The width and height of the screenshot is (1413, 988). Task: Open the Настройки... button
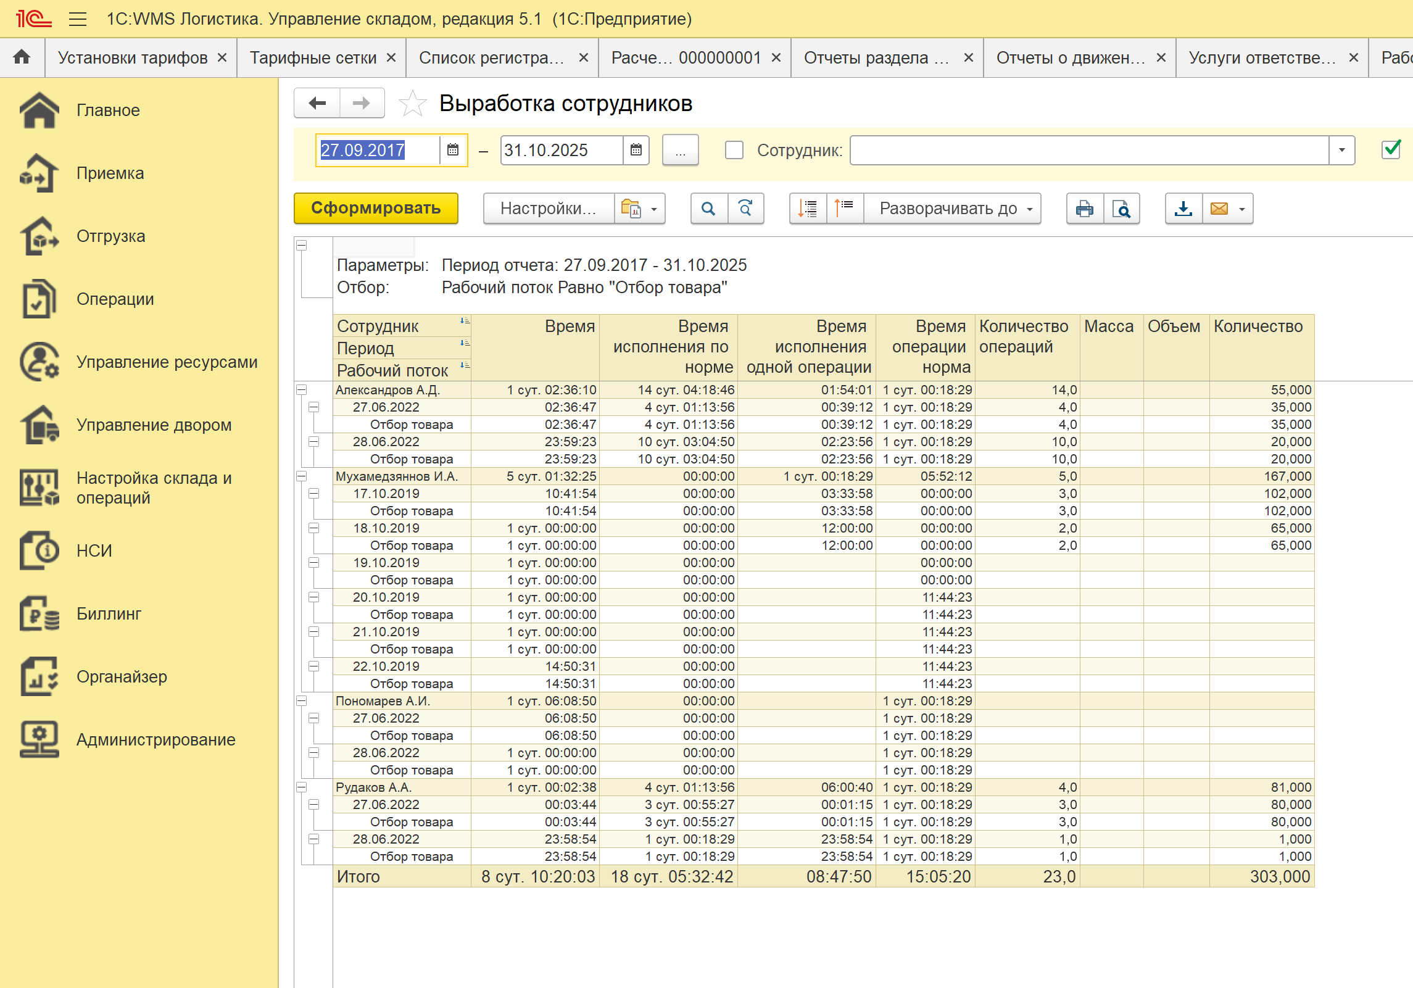pyautogui.click(x=548, y=209)
